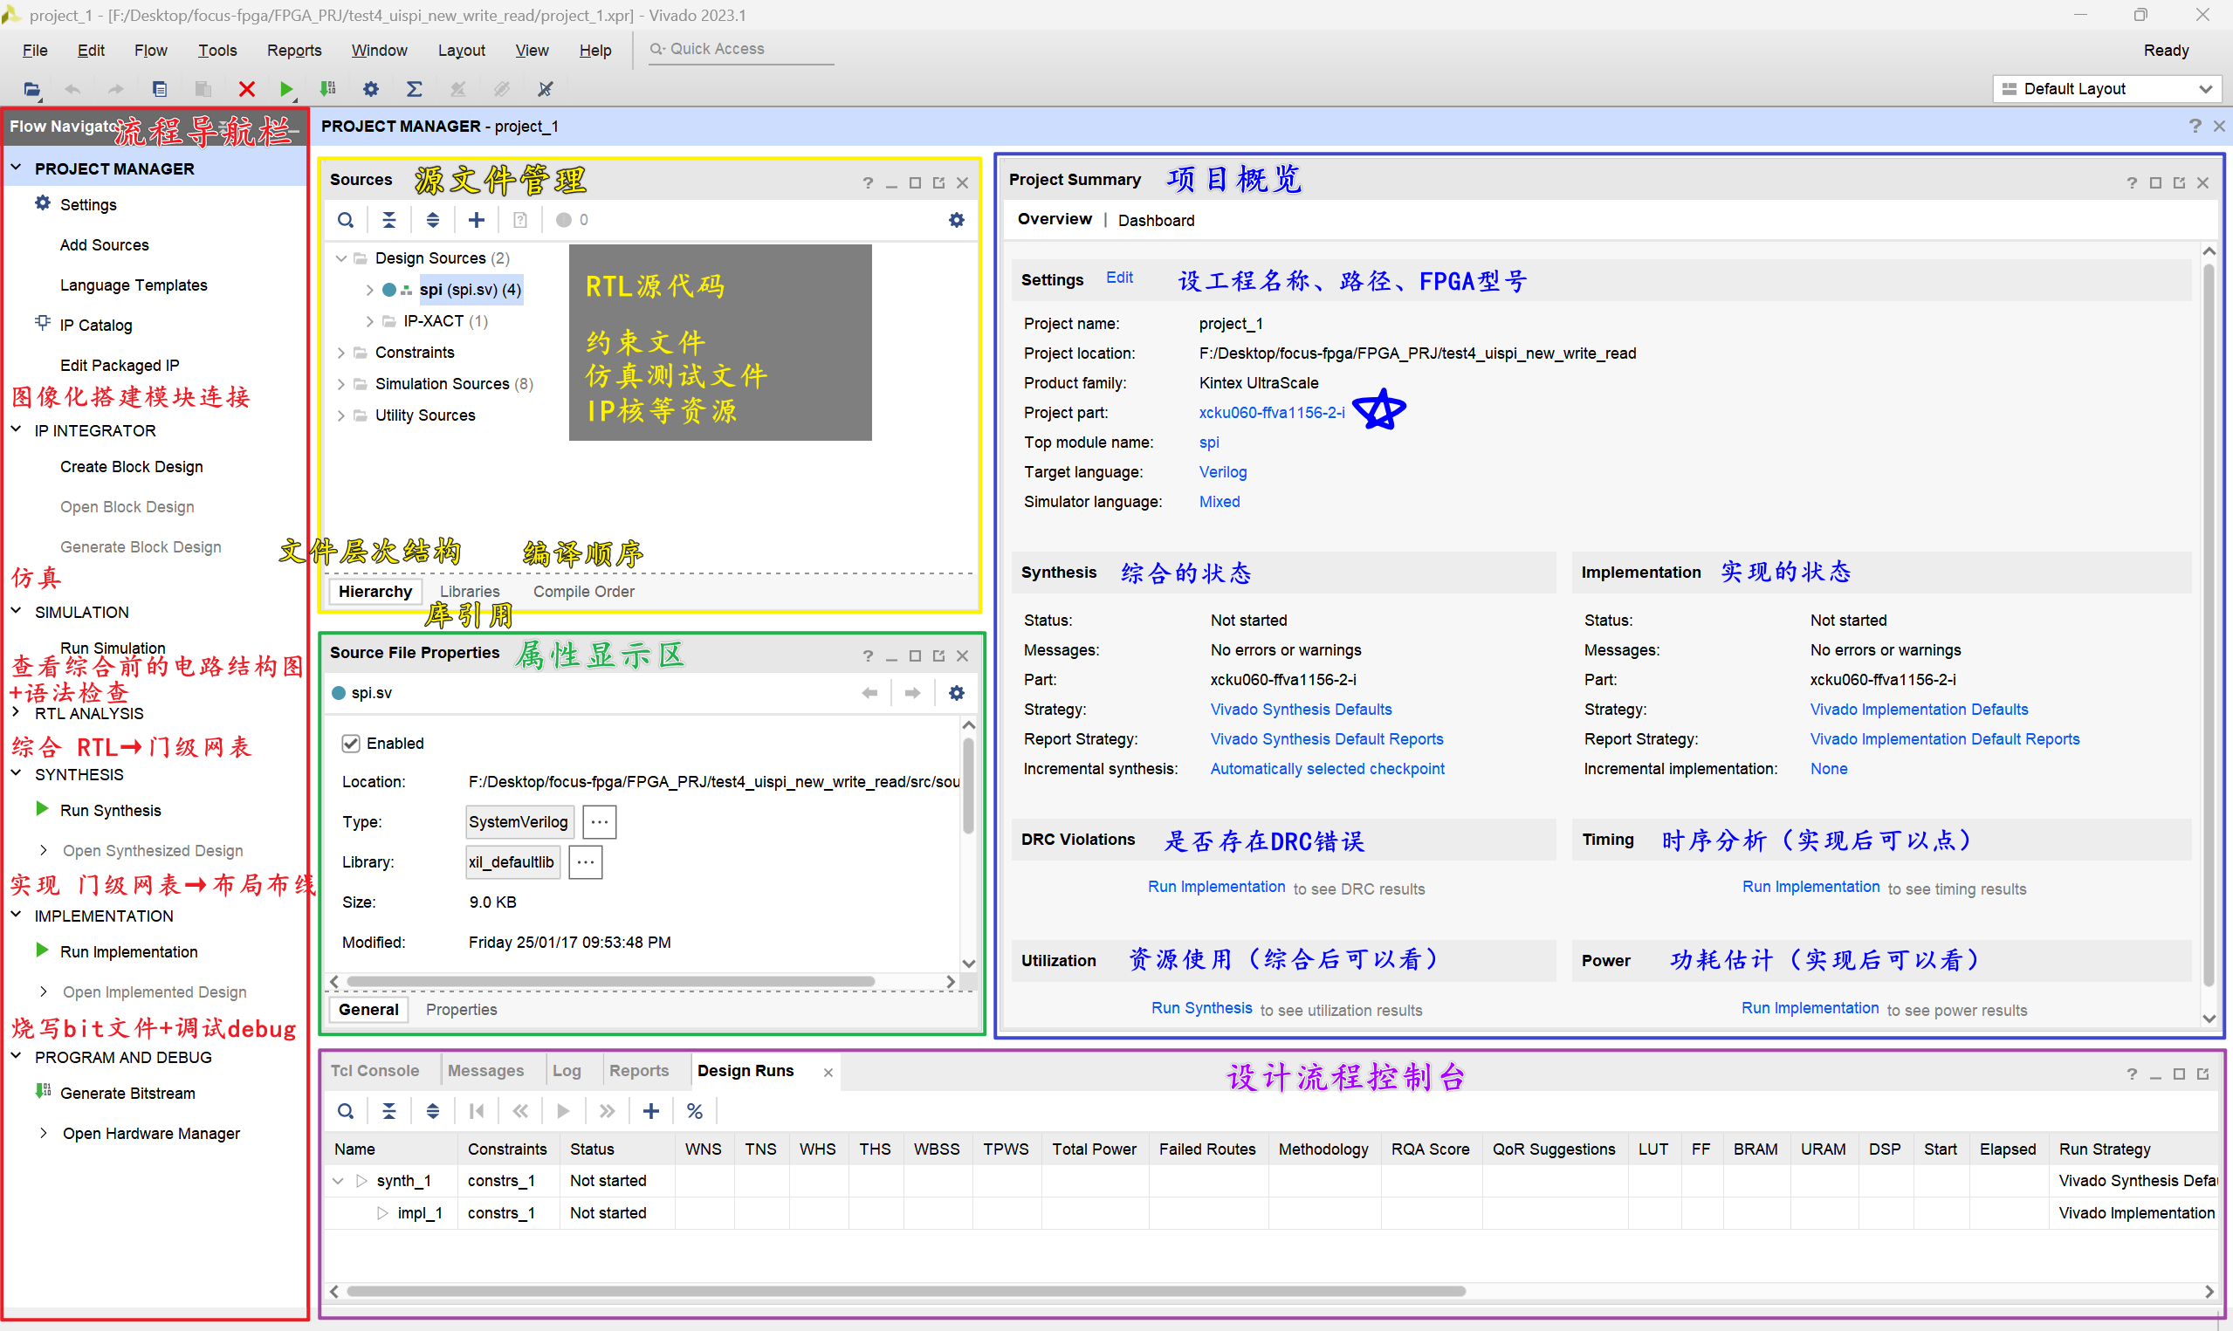Screen dimensions: 2233x1331
Task: Click Vivado Synthesis Defaults strategy link
Action: pyautogui.click(x=1302, y=710)
